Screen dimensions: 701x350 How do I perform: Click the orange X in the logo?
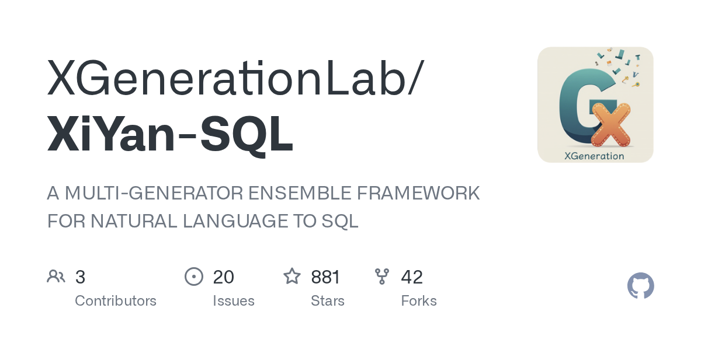click(610, 124)
